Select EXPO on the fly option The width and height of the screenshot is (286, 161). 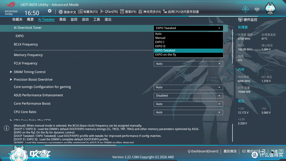[188, 55]
